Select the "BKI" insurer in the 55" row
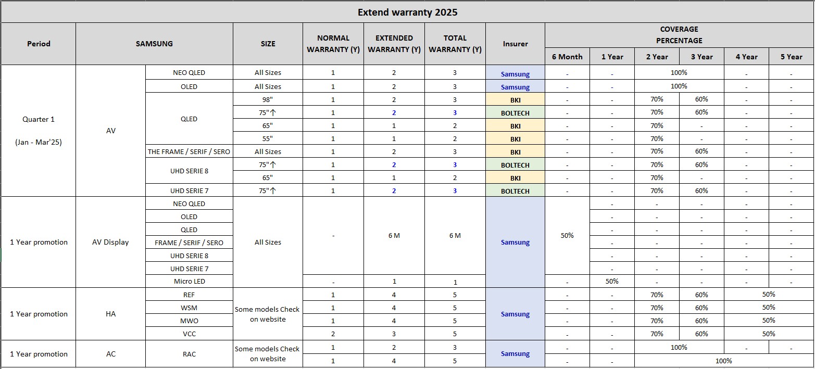Image resolution: width=815 pixels, height=369 pixels. pos(516,139)
